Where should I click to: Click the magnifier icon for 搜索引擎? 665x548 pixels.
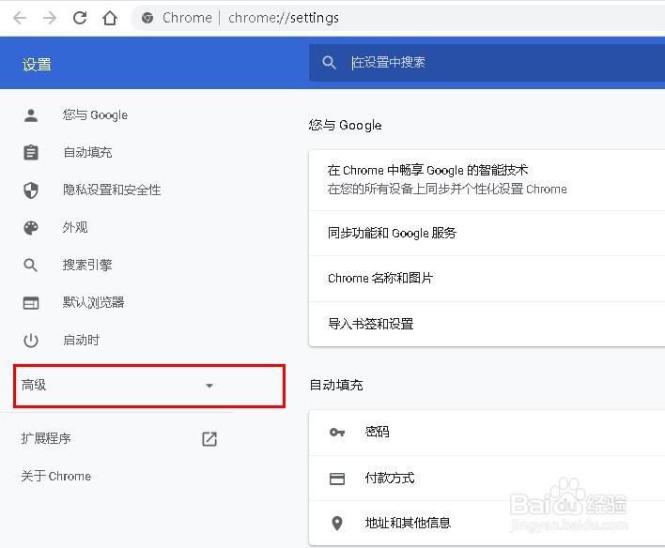31,266
